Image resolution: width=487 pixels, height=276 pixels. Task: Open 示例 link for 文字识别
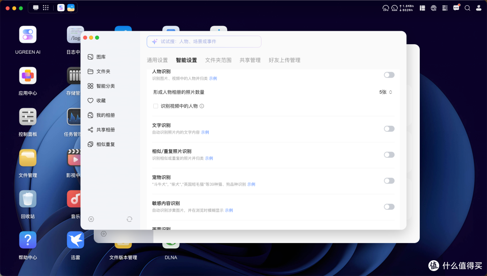coord(205,132)
